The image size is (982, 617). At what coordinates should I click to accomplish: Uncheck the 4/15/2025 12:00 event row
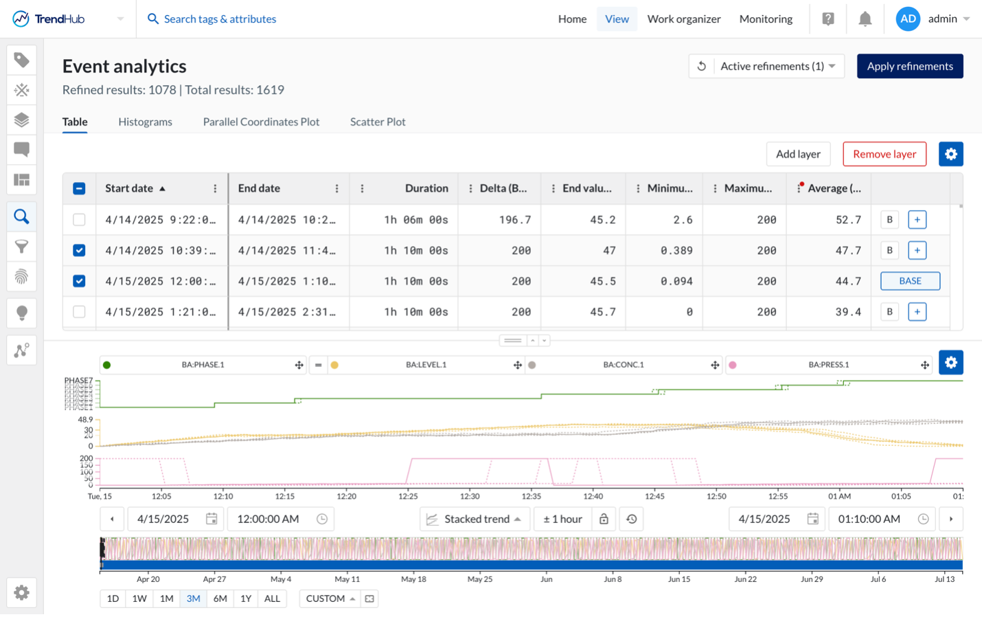[x=79, y=281]
